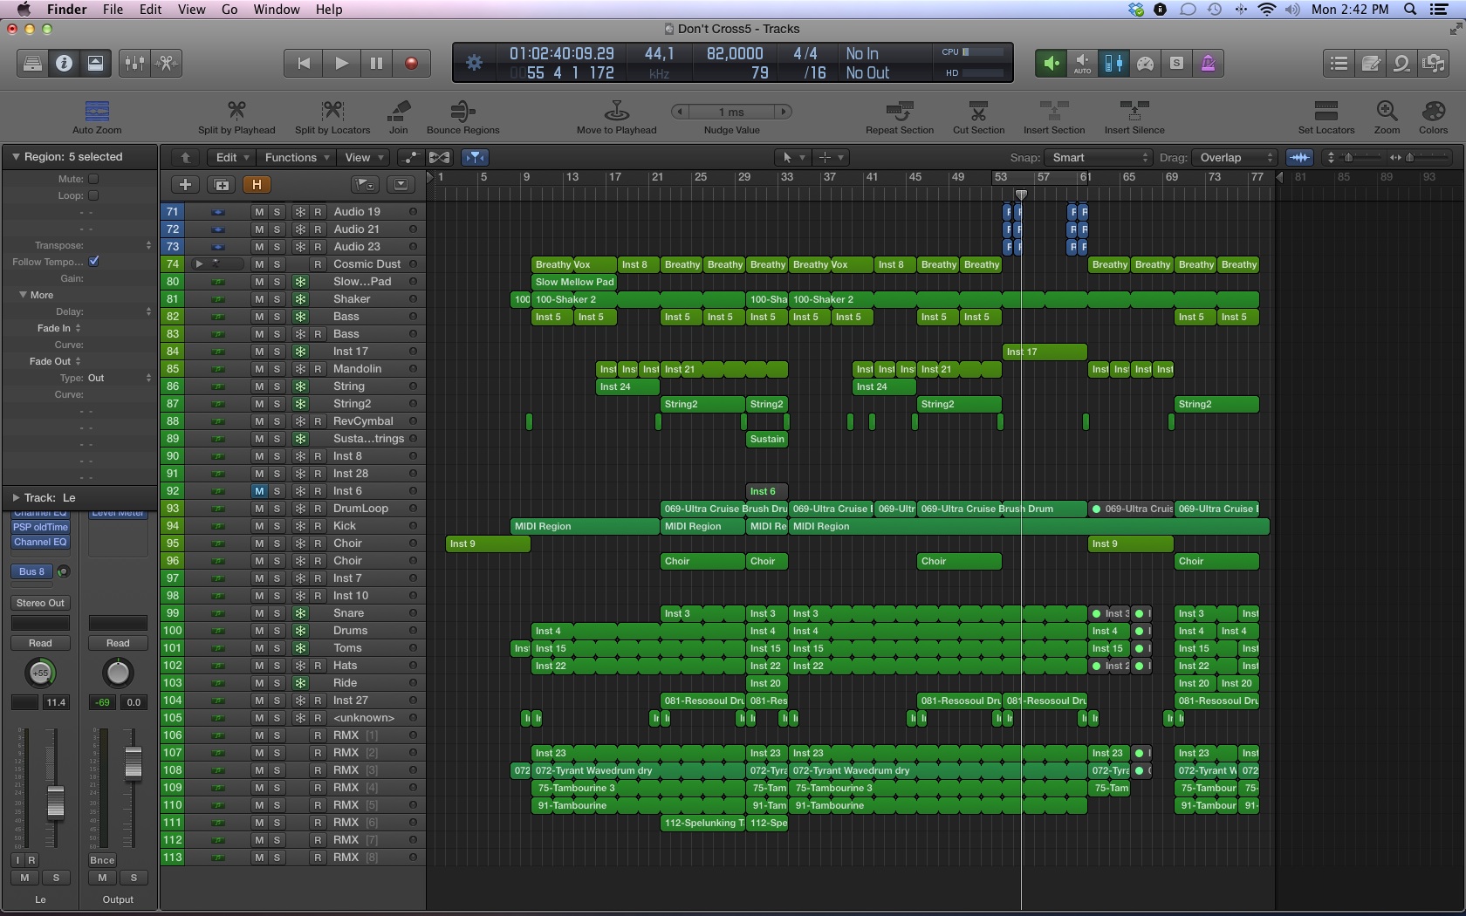The image size is (1466, 916).
Task: Open the Colors palette icon
Action: pyautogui.click(x=1433, y=111)
